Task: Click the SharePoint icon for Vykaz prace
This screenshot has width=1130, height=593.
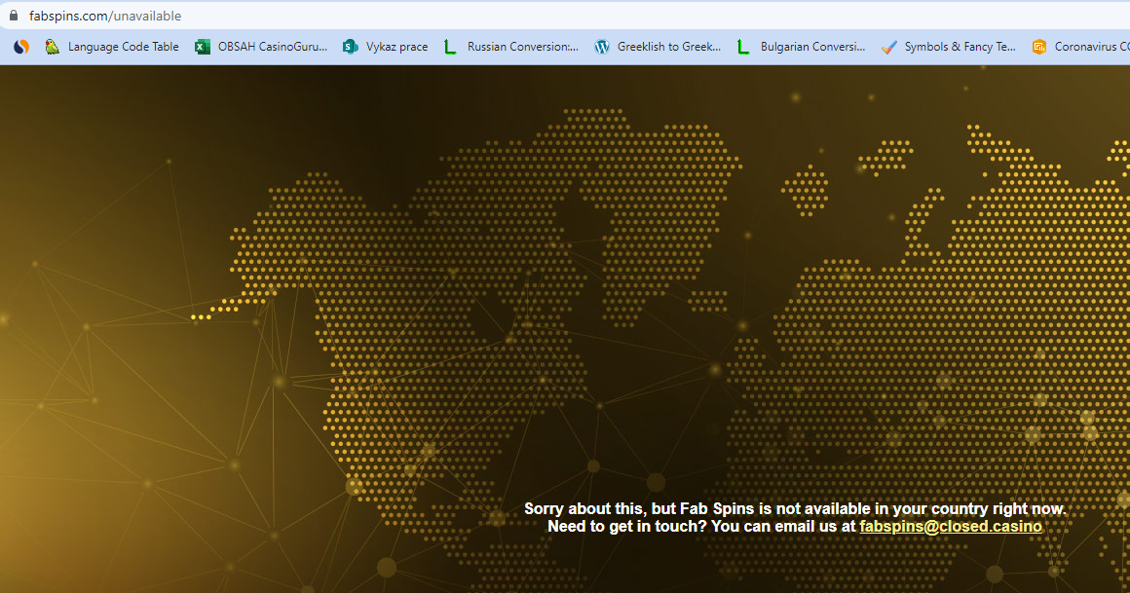Action: (351, 47)
